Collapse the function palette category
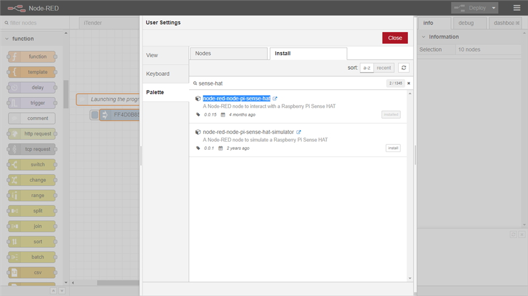 7,39
